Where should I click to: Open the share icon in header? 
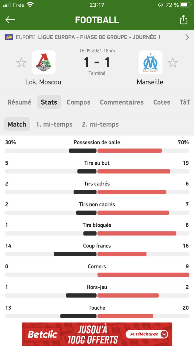point(183,20)
